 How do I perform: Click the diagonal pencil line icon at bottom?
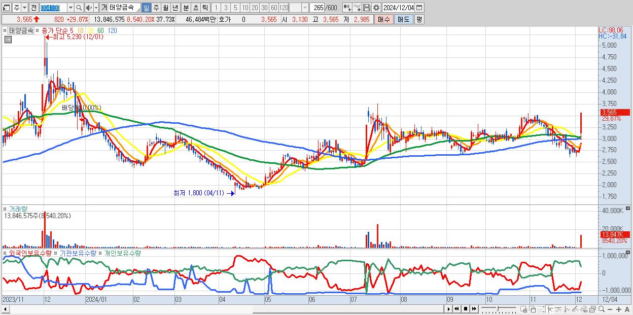[x=575, y=309]
